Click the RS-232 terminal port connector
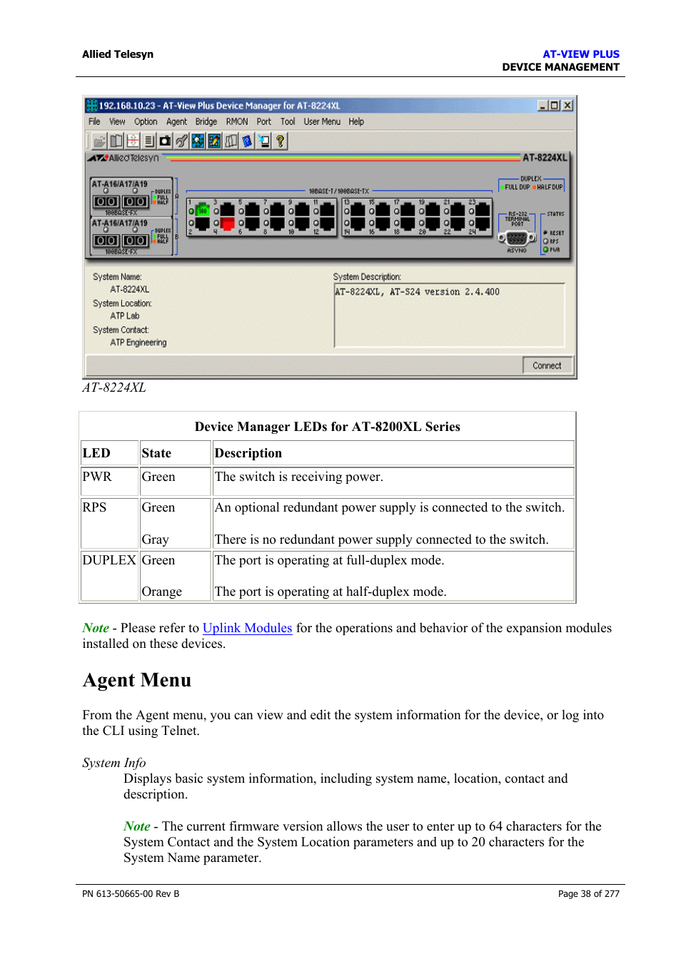 point(517,238)
